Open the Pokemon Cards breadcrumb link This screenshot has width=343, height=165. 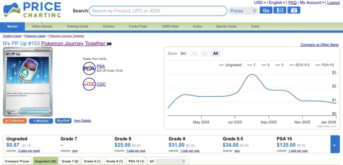point(35,36)
